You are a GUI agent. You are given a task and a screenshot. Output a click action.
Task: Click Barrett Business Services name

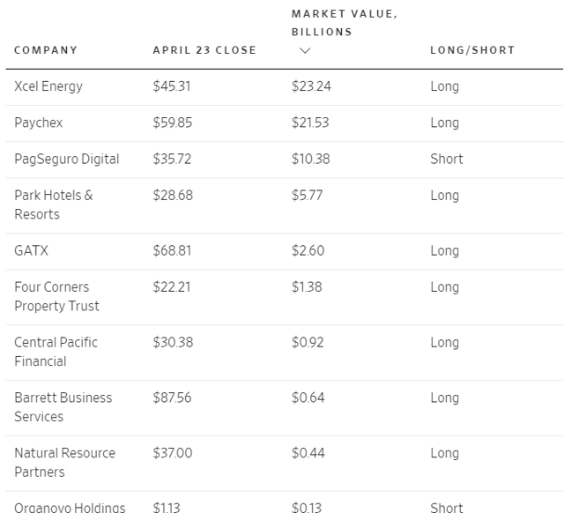[63, 407]
